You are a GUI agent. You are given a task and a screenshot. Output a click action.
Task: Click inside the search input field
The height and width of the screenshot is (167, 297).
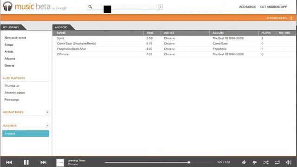tap(125, 7)
